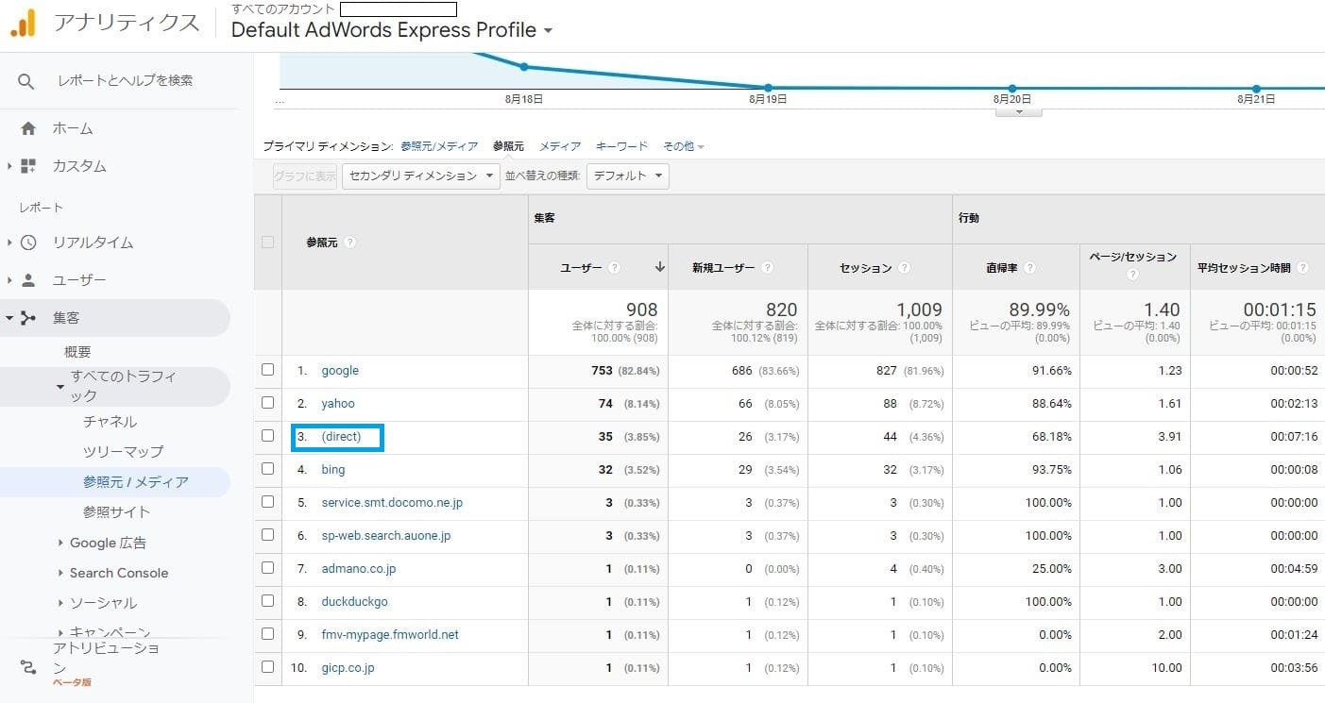This screenshot has height=703, width=1325.
Task: Click the search magnifier icon in sidebar
Action: [x=26, y=81]
